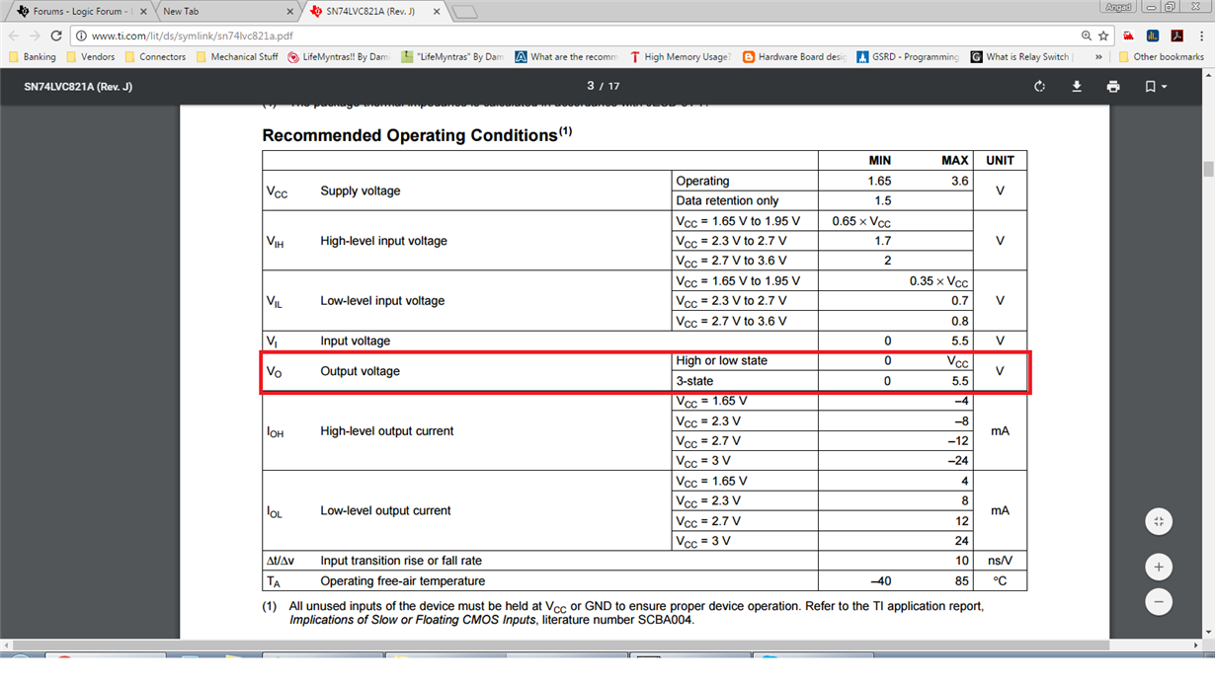Zoom in using the plus button

[1159, 567]
